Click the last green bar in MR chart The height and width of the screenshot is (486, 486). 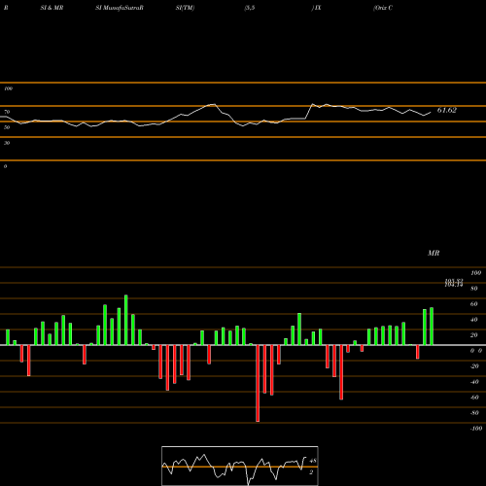point(432,327)
